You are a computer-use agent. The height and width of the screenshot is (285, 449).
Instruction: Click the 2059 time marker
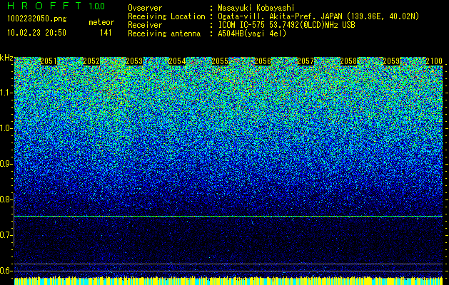pos(391,61)
